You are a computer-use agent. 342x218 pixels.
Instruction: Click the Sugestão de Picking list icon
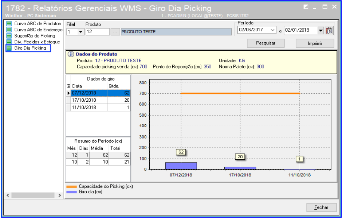(x=9, y=36)
